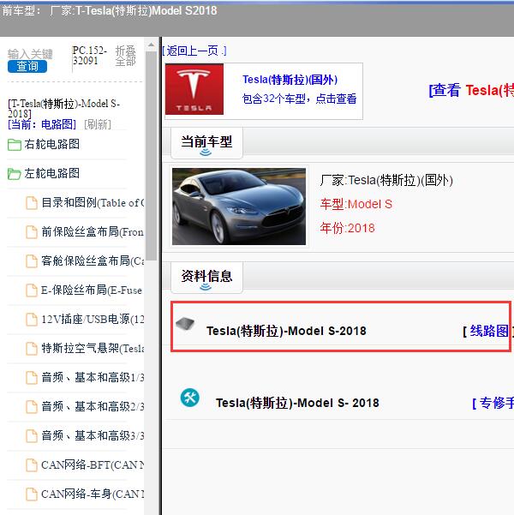Open the Tesla(特斯拉)(国外) brand link

click(290, 80)
